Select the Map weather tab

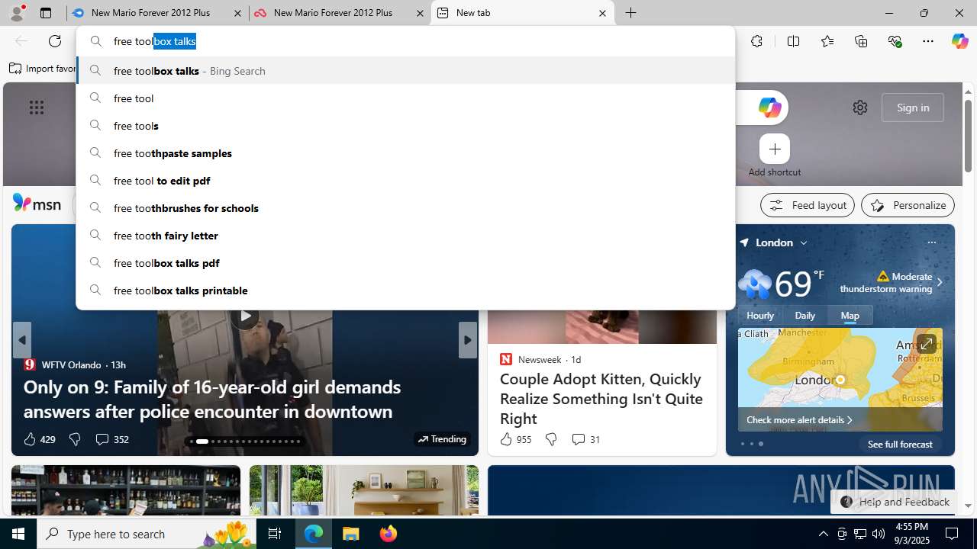[850, 316]
